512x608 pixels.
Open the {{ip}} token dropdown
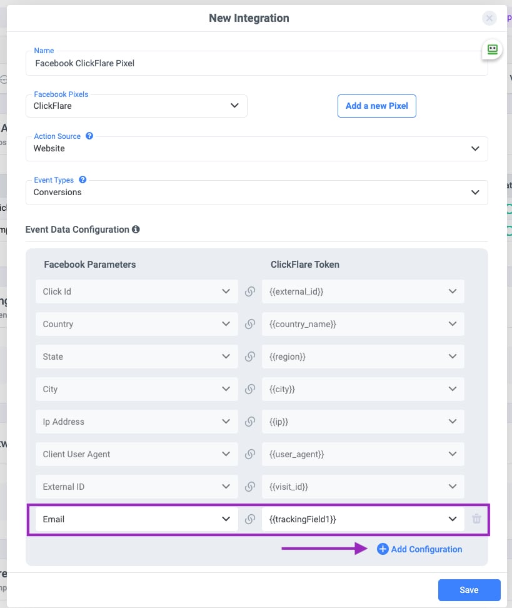(363, 422)
